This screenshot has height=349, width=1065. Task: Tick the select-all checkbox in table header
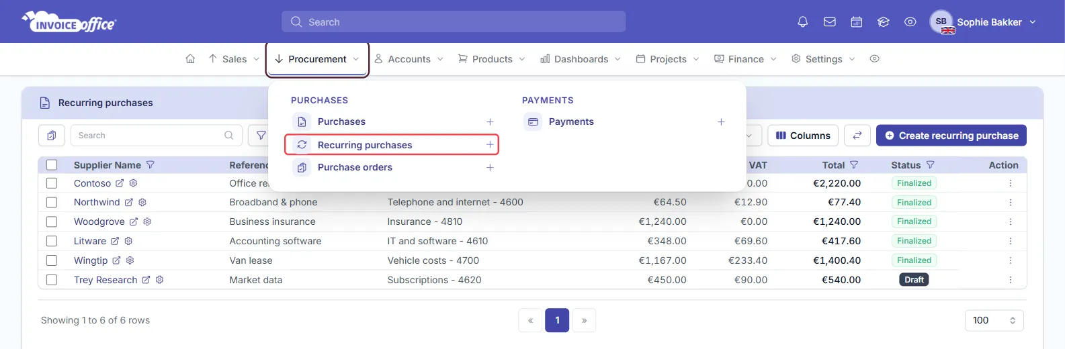(x=52, y=165)
